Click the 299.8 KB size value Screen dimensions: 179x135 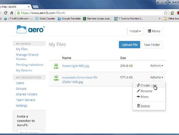point(126,66)
